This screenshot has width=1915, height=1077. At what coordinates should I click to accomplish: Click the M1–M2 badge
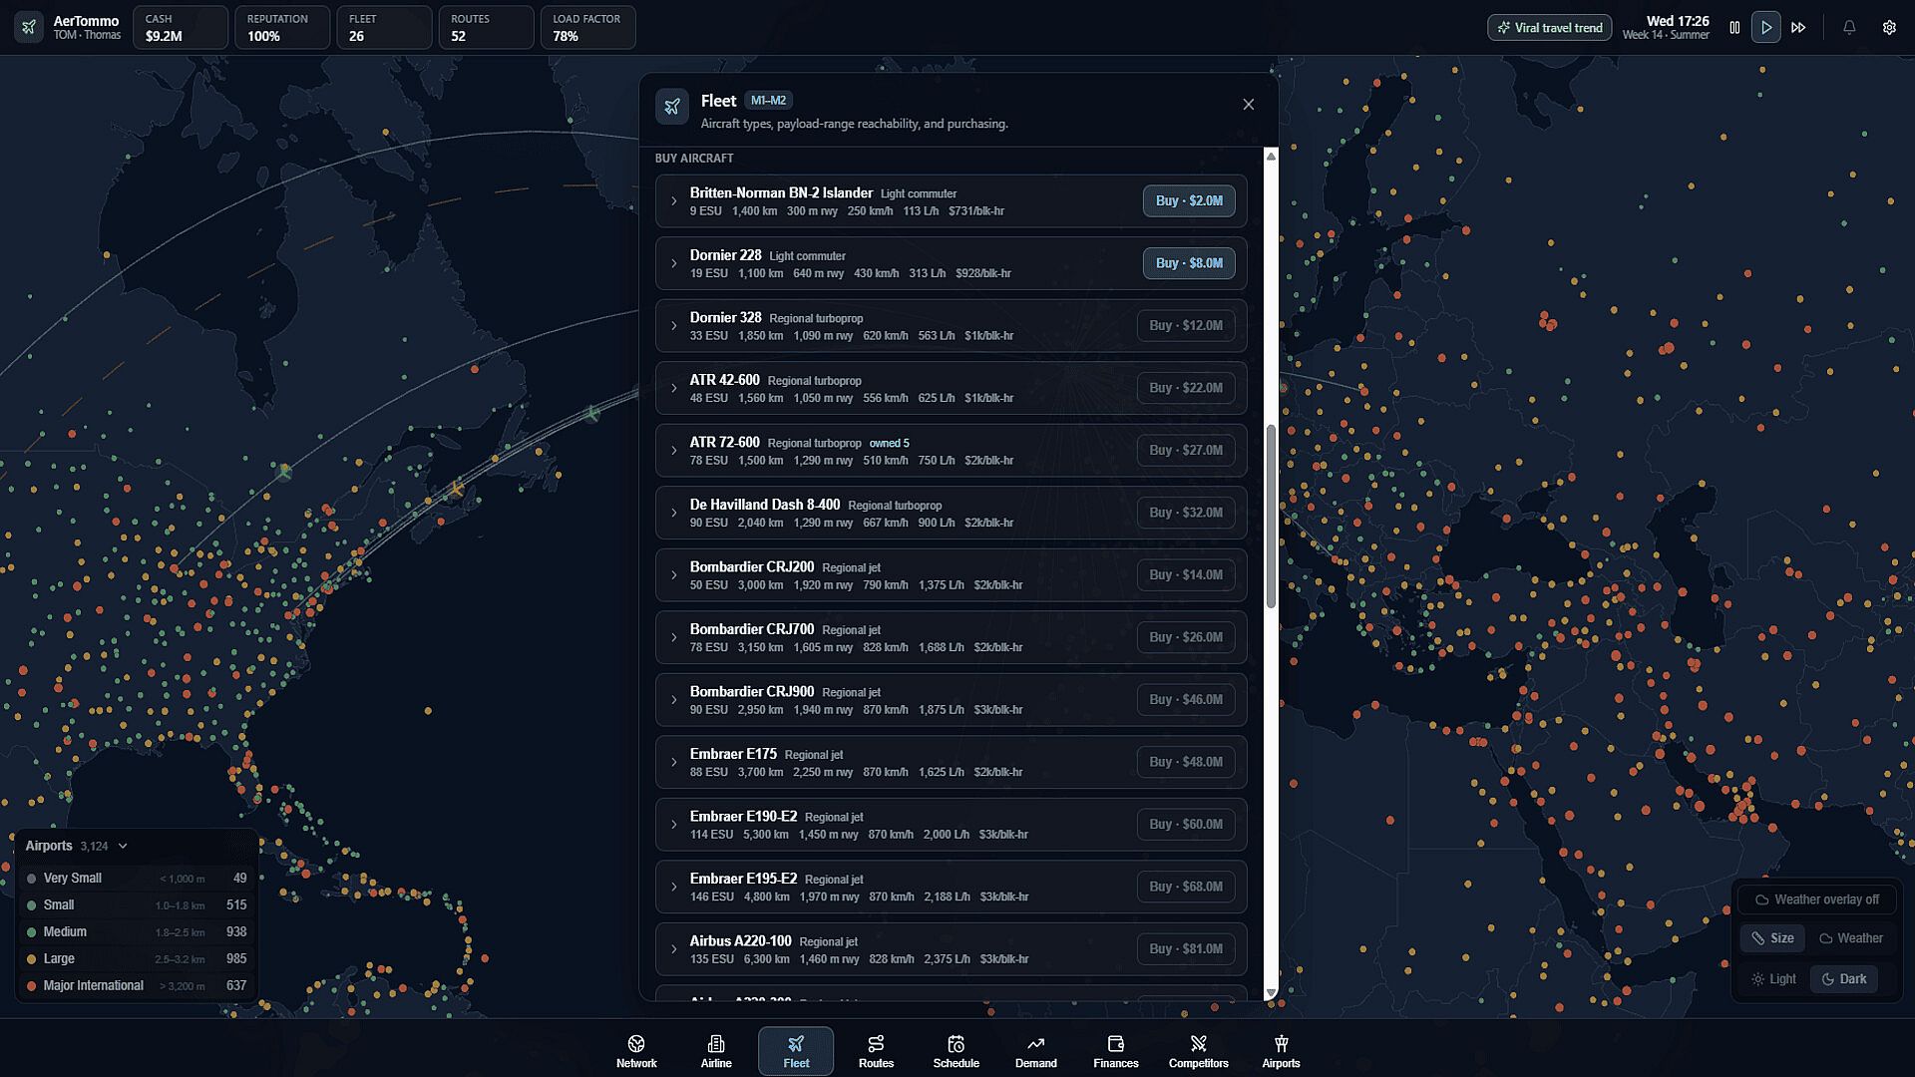pos(768,101)
